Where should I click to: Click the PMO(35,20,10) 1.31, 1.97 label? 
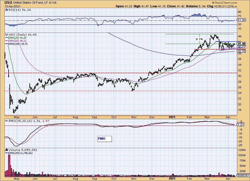29,121
